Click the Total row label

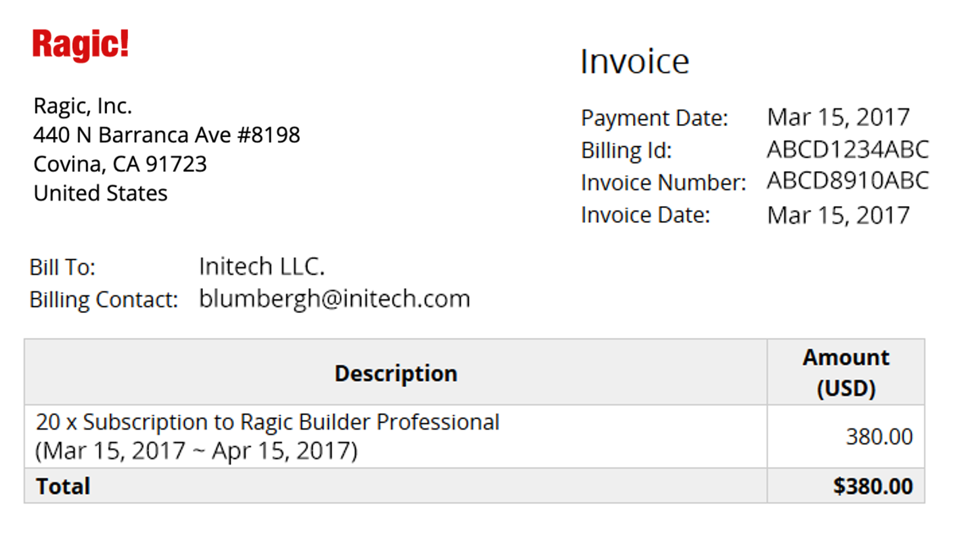click(63, 486)
